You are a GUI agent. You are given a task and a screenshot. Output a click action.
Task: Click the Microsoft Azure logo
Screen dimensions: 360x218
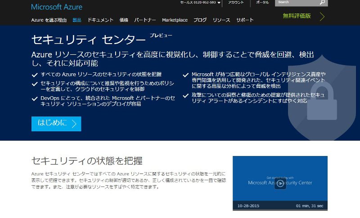(57, 7)
